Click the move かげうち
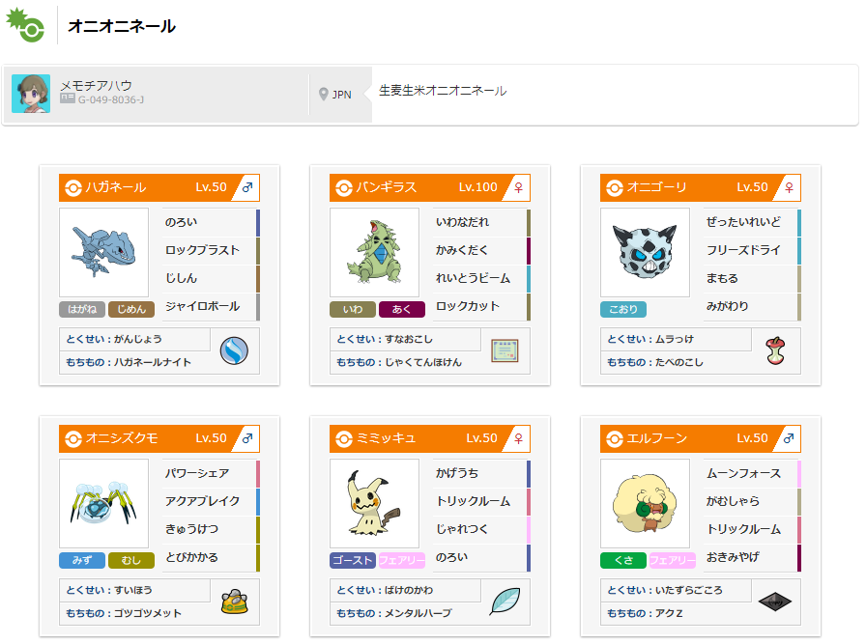Viewport: 866px width, 644px height. coord(457,473)
